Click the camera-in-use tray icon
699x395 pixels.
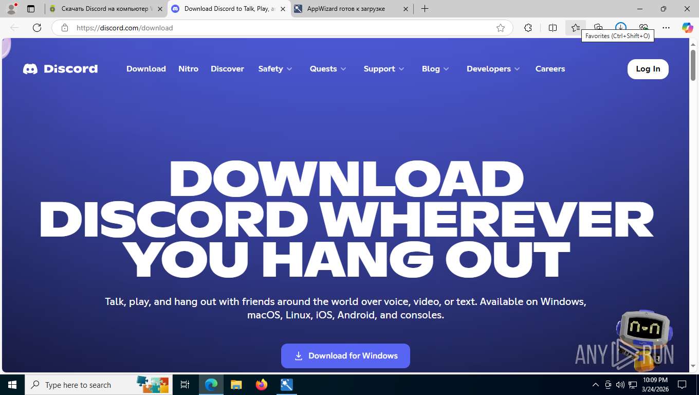(608, 385)
